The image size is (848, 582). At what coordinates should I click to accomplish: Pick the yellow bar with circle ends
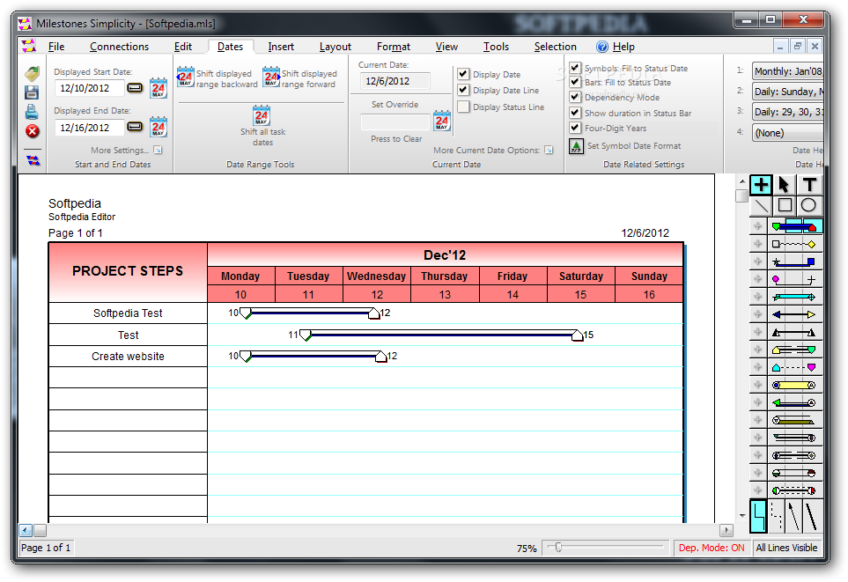[794, 385]
